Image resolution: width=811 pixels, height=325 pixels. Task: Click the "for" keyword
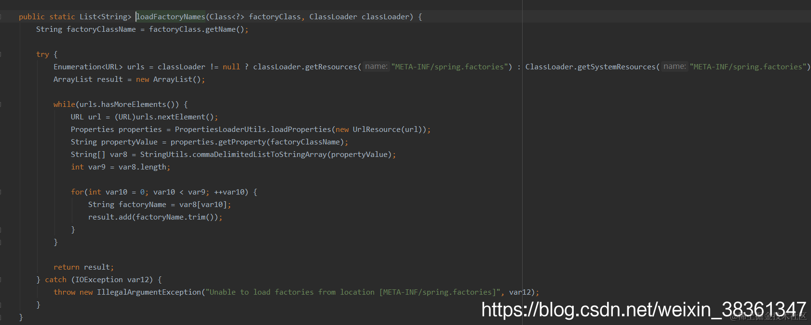coord(77,192)
